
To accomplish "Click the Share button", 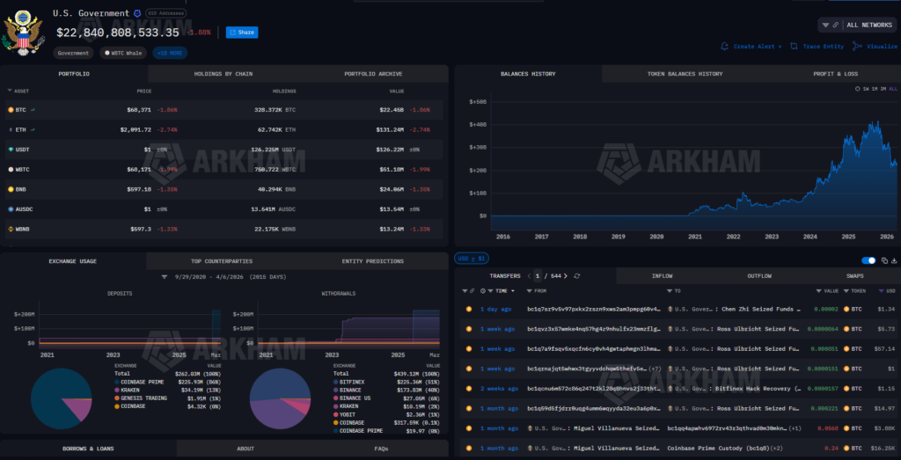I will pos(242,33).
